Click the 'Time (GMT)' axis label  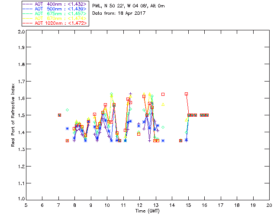[x=148, y=211]
